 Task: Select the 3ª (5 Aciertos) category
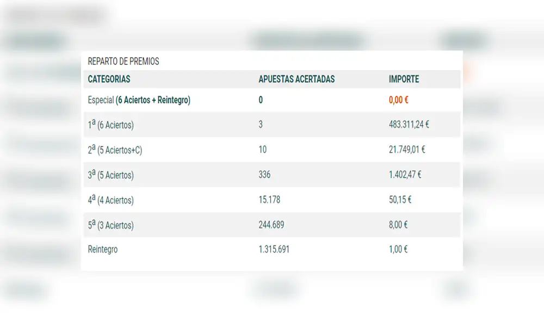110,175
